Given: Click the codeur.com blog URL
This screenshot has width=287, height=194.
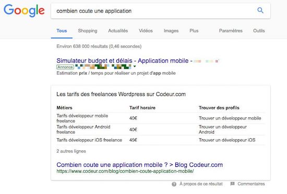Looking at the screenshot, I should pos(125,172).
